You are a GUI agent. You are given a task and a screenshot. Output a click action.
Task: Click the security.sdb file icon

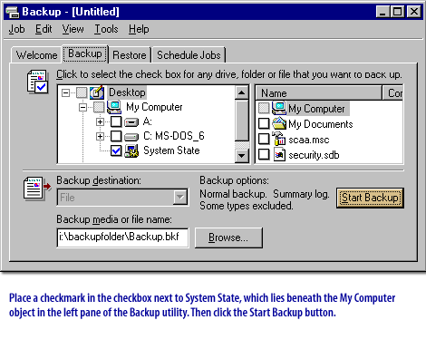(x=279, y=154)
